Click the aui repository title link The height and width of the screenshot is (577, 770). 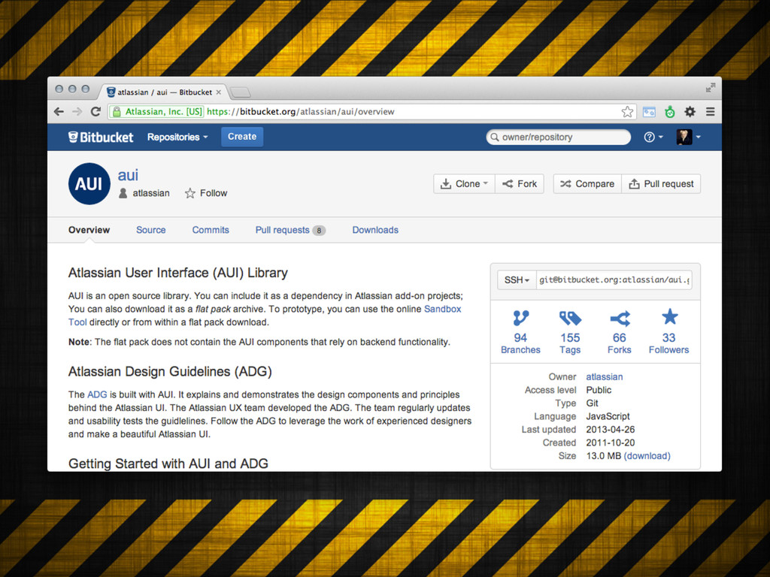point(128,175)
